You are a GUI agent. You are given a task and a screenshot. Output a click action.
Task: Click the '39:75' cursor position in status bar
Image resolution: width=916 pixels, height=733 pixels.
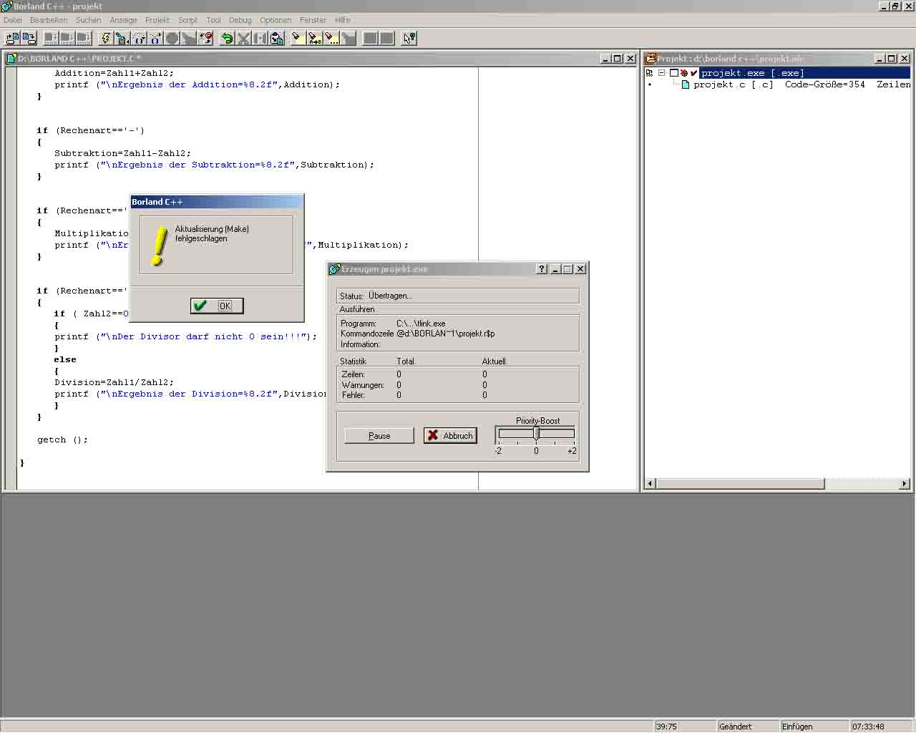pos(666,727)
